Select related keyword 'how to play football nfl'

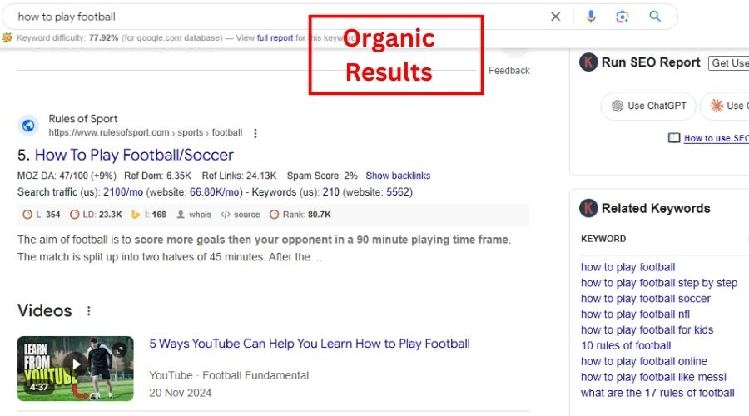click(x=635, y=314)
